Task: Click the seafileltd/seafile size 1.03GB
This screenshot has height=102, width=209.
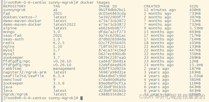Action: 196,76
